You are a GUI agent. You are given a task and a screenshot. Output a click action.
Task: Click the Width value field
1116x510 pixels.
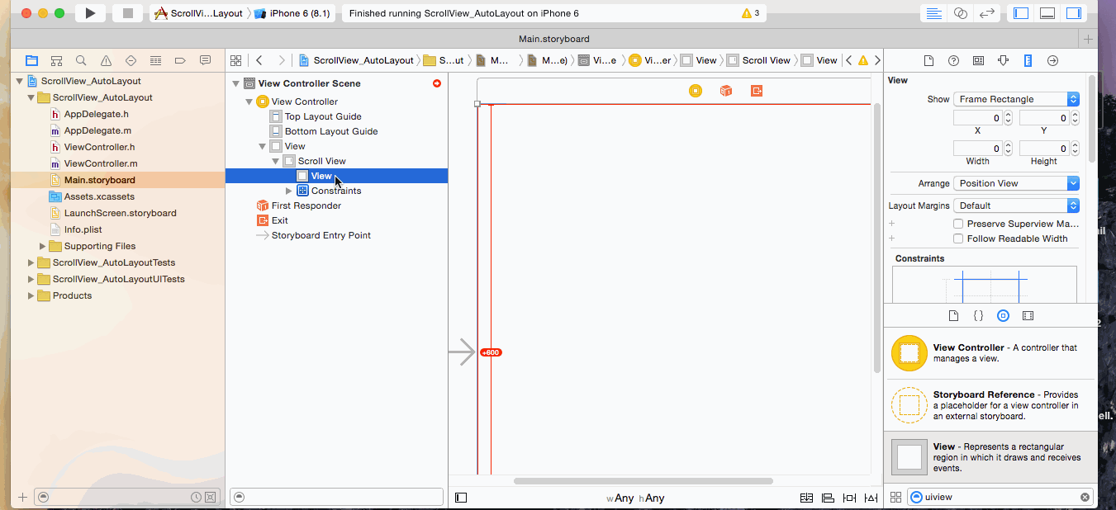point(978,149)
